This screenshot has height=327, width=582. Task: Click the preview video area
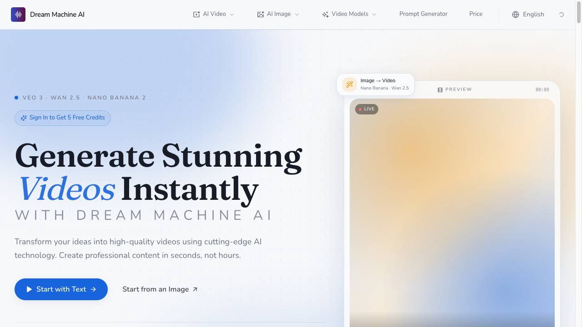(x=452, y=213)
